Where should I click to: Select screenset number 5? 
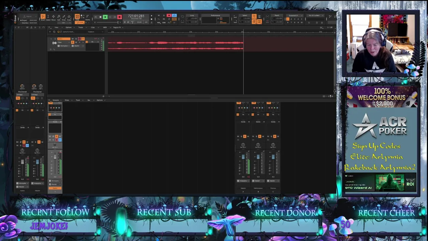point(301,19)
